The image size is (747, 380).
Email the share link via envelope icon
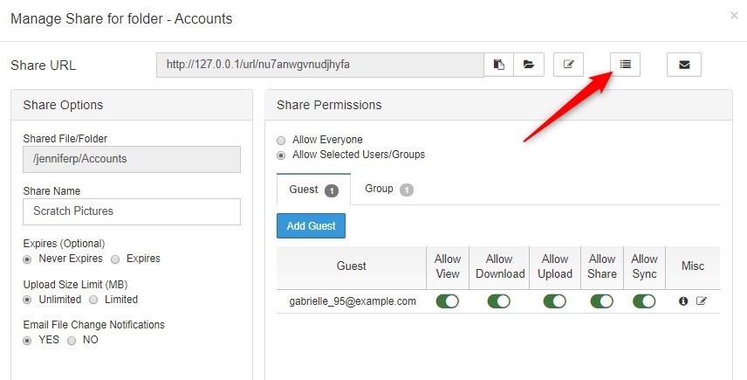[684, 65]
